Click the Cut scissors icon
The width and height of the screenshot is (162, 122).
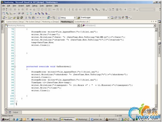point(26,18)
